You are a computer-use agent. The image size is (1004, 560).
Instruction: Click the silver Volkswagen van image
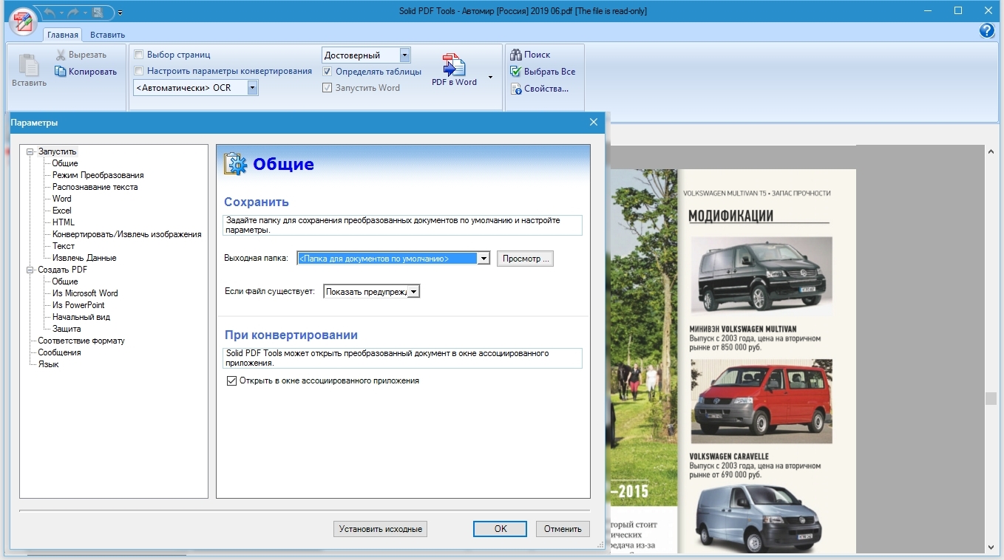click(762, 519)
